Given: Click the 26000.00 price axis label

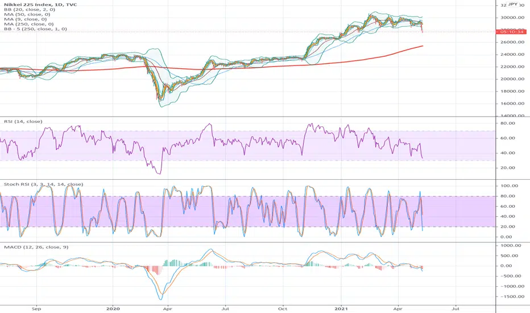Looking at the screenshot, I should (x=513, y=42).
